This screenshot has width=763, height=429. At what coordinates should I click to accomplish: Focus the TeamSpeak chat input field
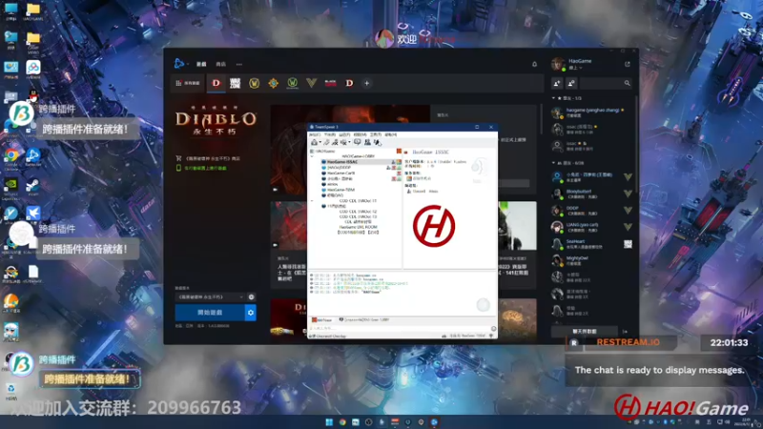399,328
